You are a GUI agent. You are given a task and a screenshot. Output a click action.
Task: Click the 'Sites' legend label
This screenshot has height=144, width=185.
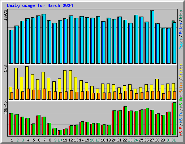(181, 87)
